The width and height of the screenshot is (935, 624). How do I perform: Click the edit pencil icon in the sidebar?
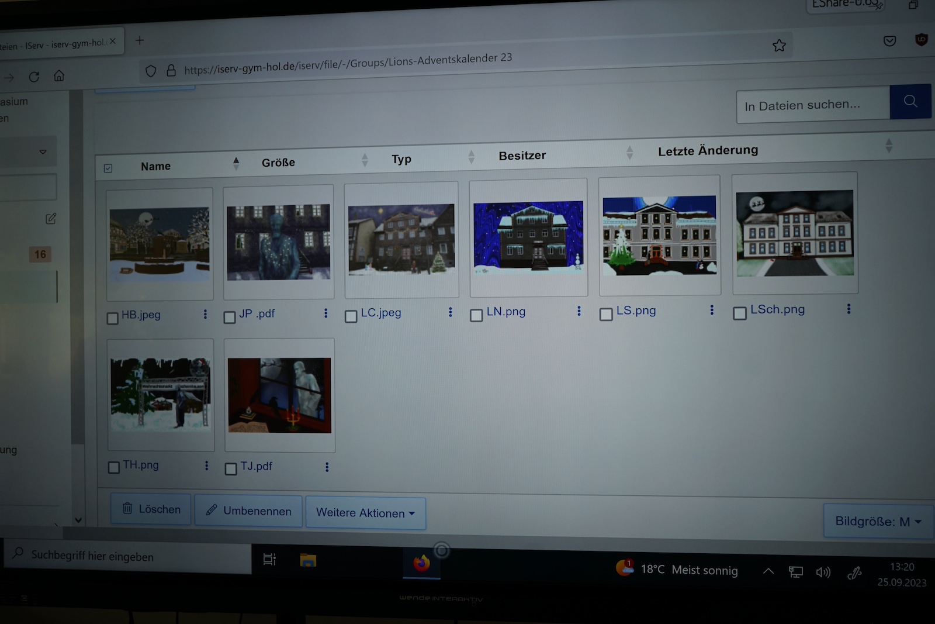[x=51, y=219]
